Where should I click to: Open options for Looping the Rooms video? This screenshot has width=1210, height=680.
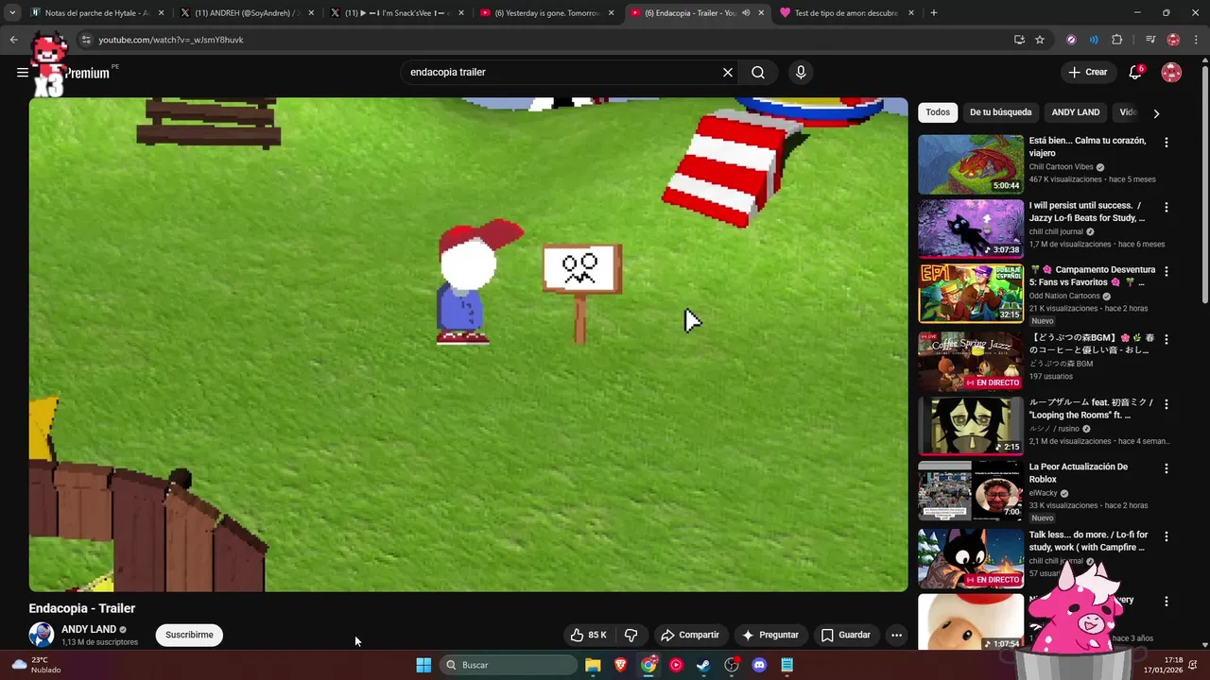1166,404
